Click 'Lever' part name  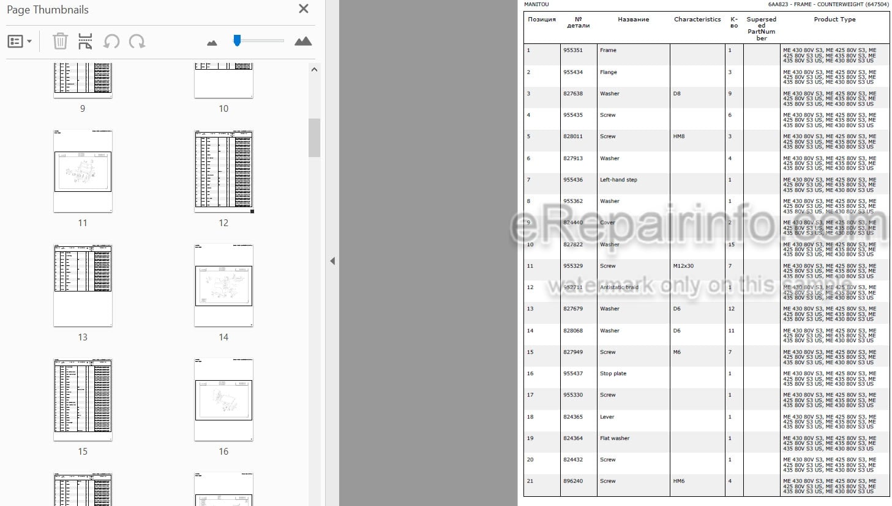607,417
